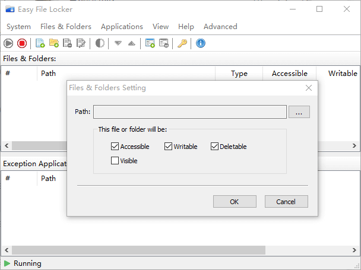The image size is (361, 270).
Task: Disable the Deletable checkbox
Action: 215,147
